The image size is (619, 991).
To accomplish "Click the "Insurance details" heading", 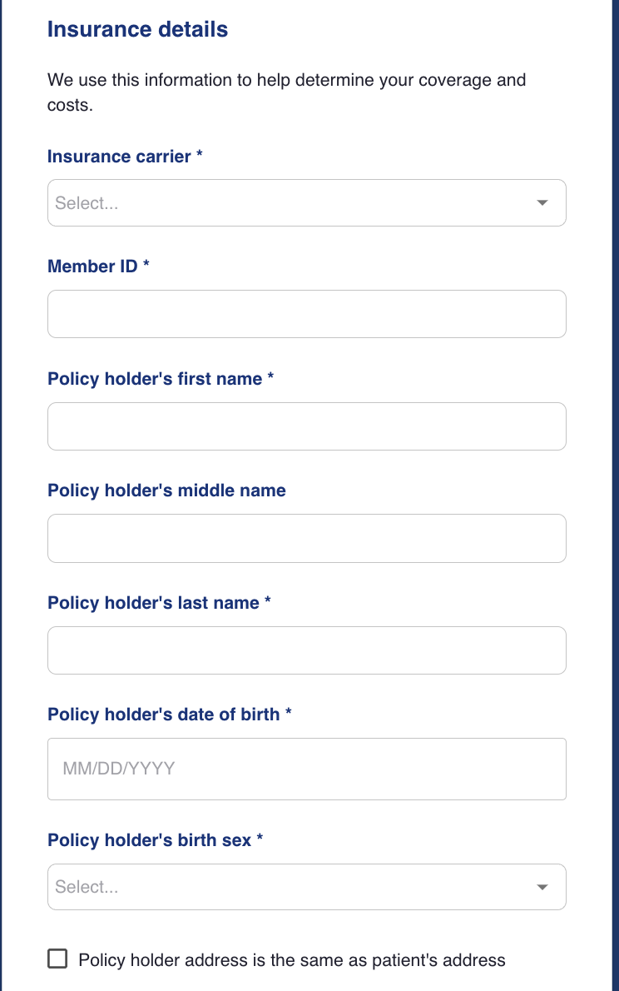I will 137,29.
